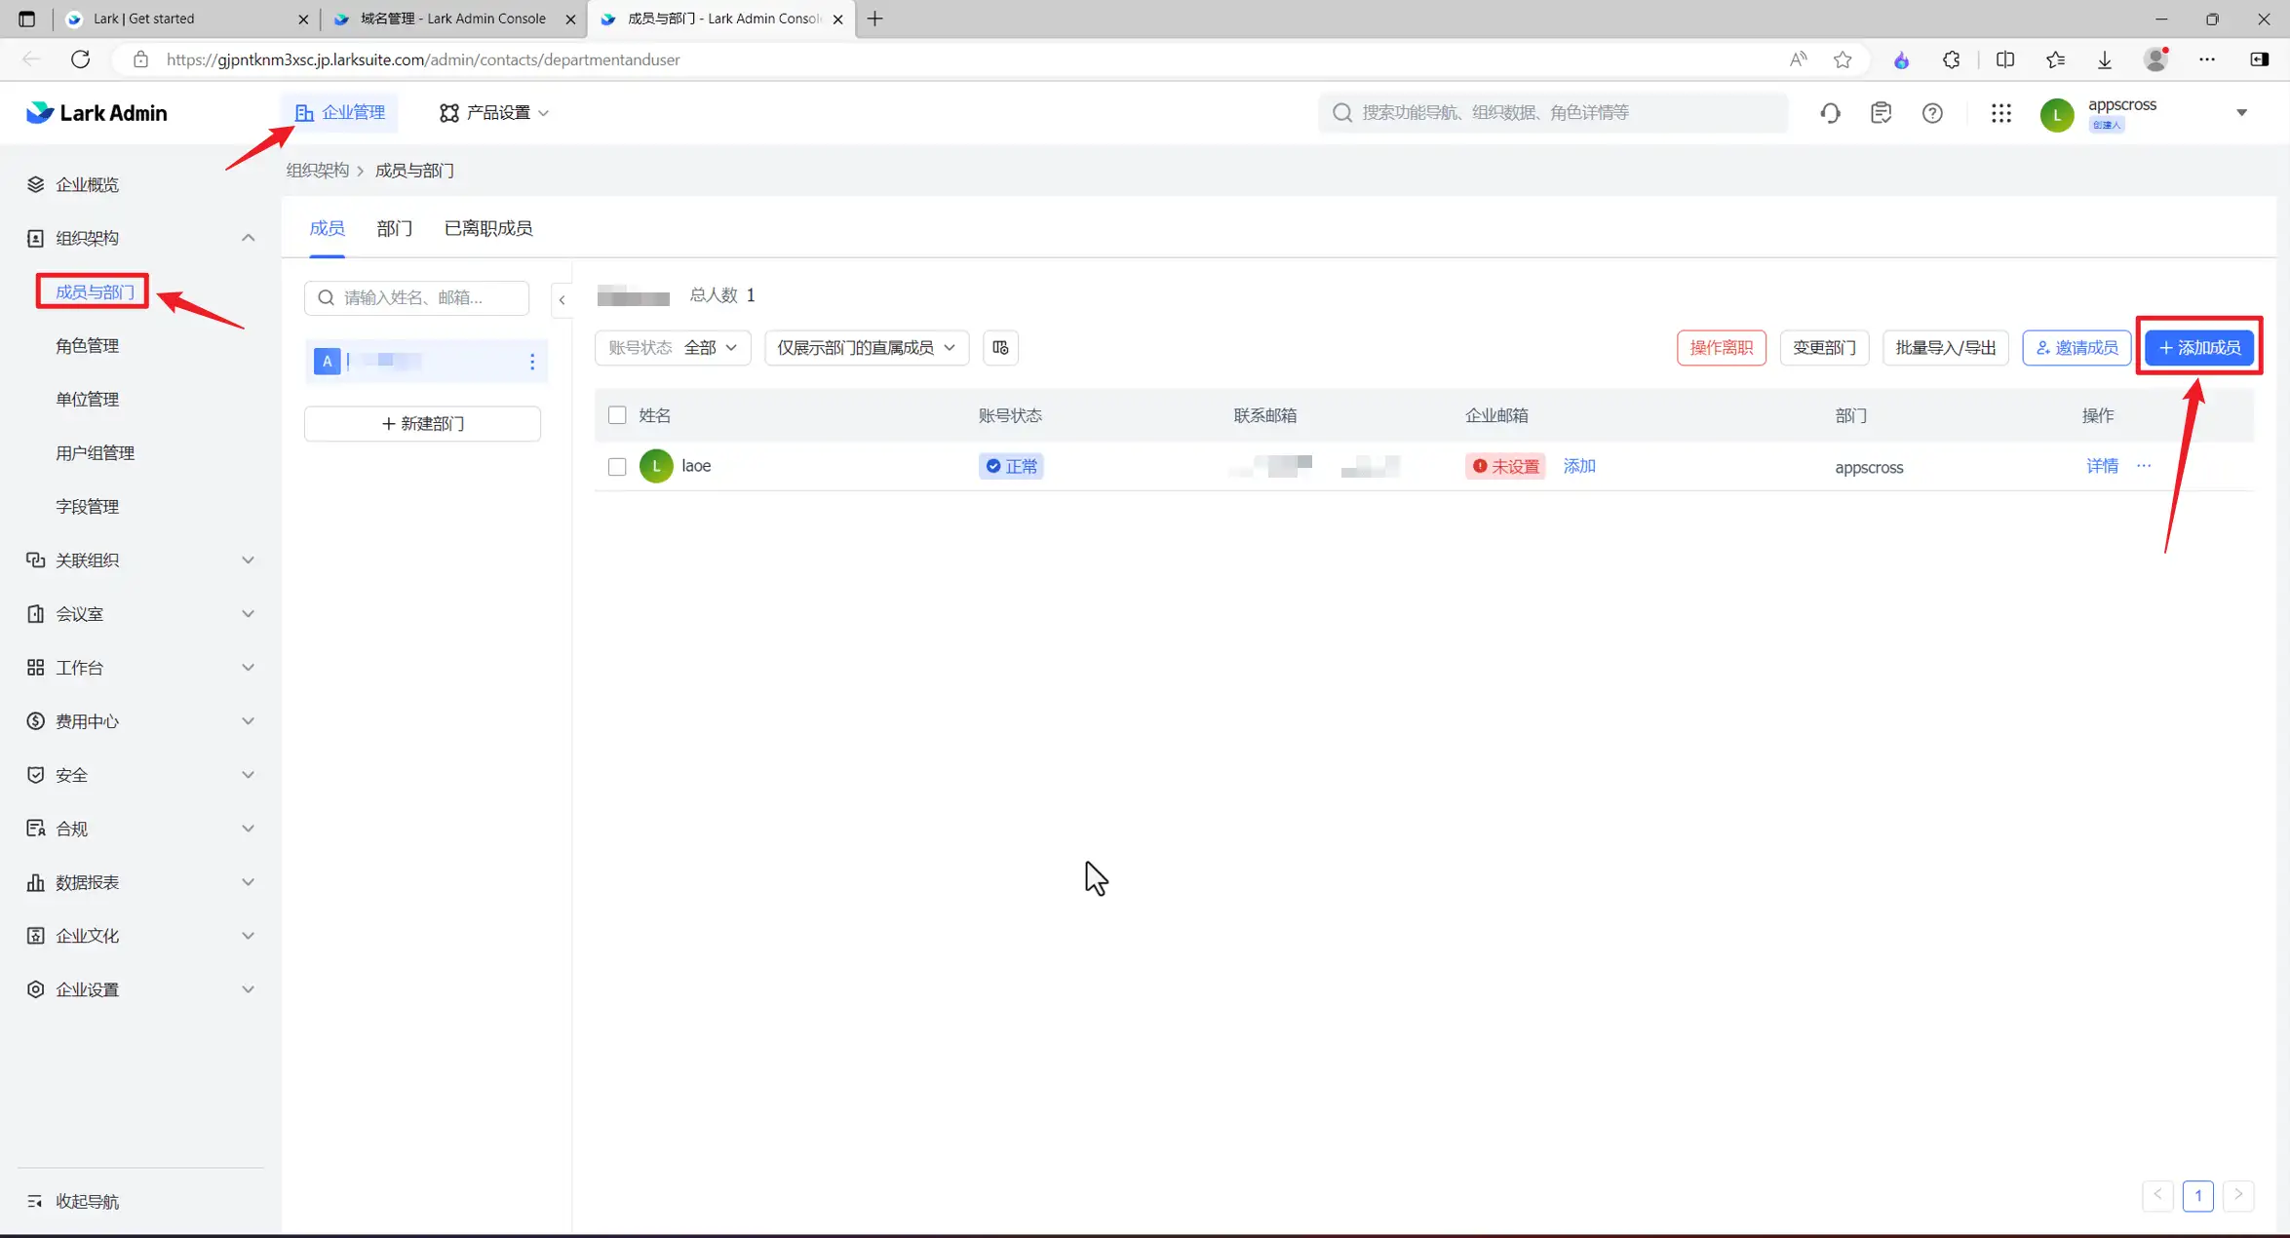Click the Lark Admin logo
This screenshot has height=1238, width=2290.
coord(97,113)
